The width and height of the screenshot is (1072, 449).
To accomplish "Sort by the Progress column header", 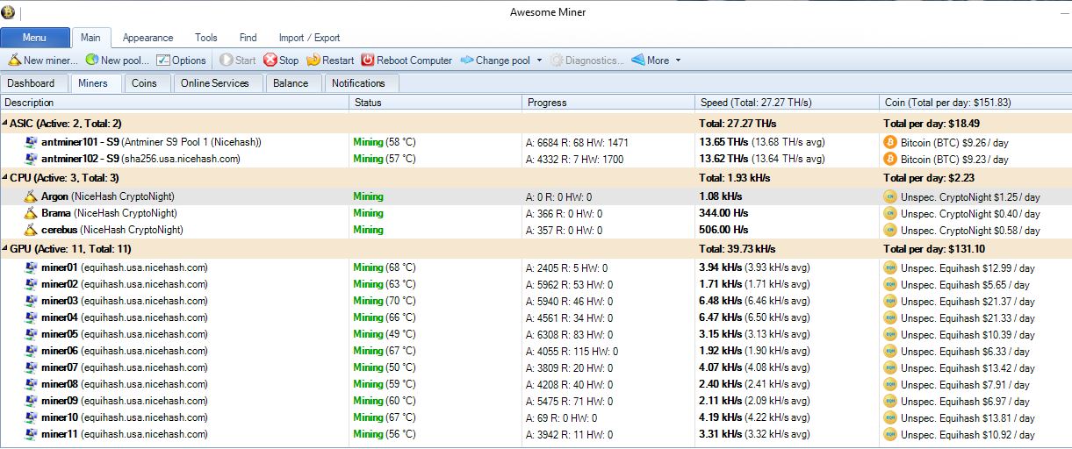I will [x=608, y=103].
